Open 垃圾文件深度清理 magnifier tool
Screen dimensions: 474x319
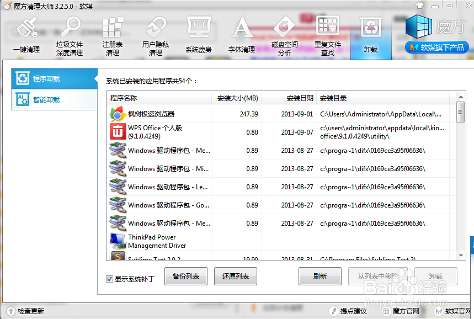click(x=70, y=36)
